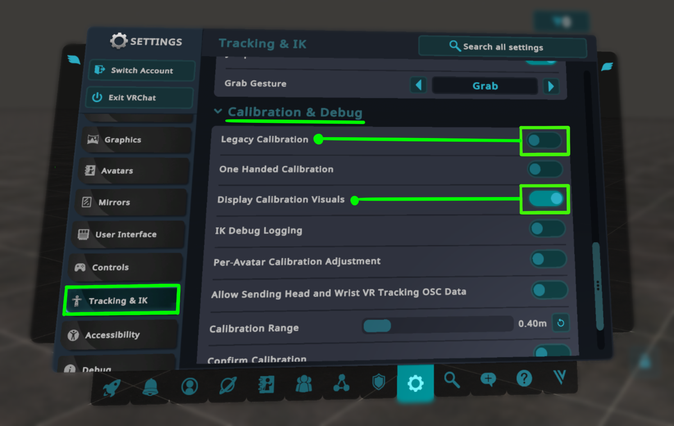674x426 pixels.
Task: Toggle Confirm Calibration switch
Action: coord(552,351)
